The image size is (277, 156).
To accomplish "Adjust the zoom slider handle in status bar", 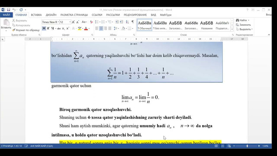I will 247,146.
